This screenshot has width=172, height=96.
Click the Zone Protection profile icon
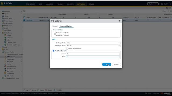5,69
